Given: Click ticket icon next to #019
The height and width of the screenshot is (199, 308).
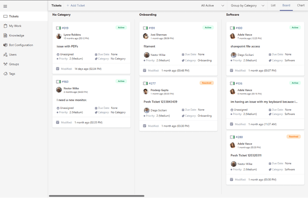Looking at the screenshot, I should pyautogui.click(x=58, y=28).
